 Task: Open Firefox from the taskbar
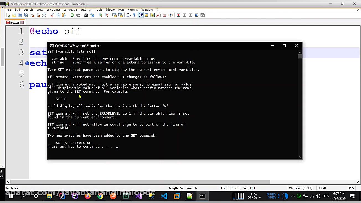[87, 196]
